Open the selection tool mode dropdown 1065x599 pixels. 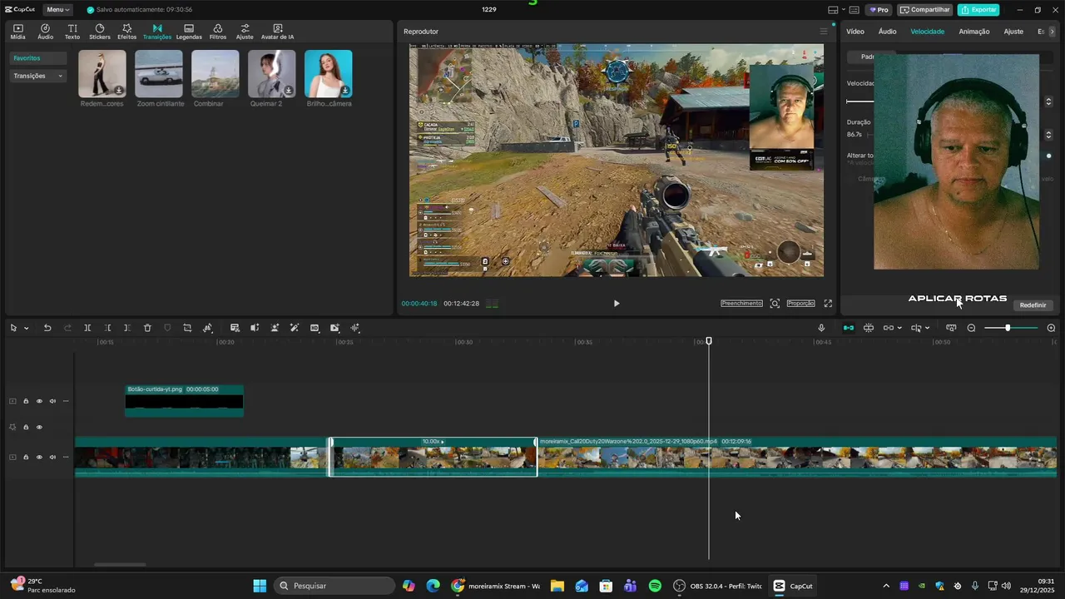(27, 328)
